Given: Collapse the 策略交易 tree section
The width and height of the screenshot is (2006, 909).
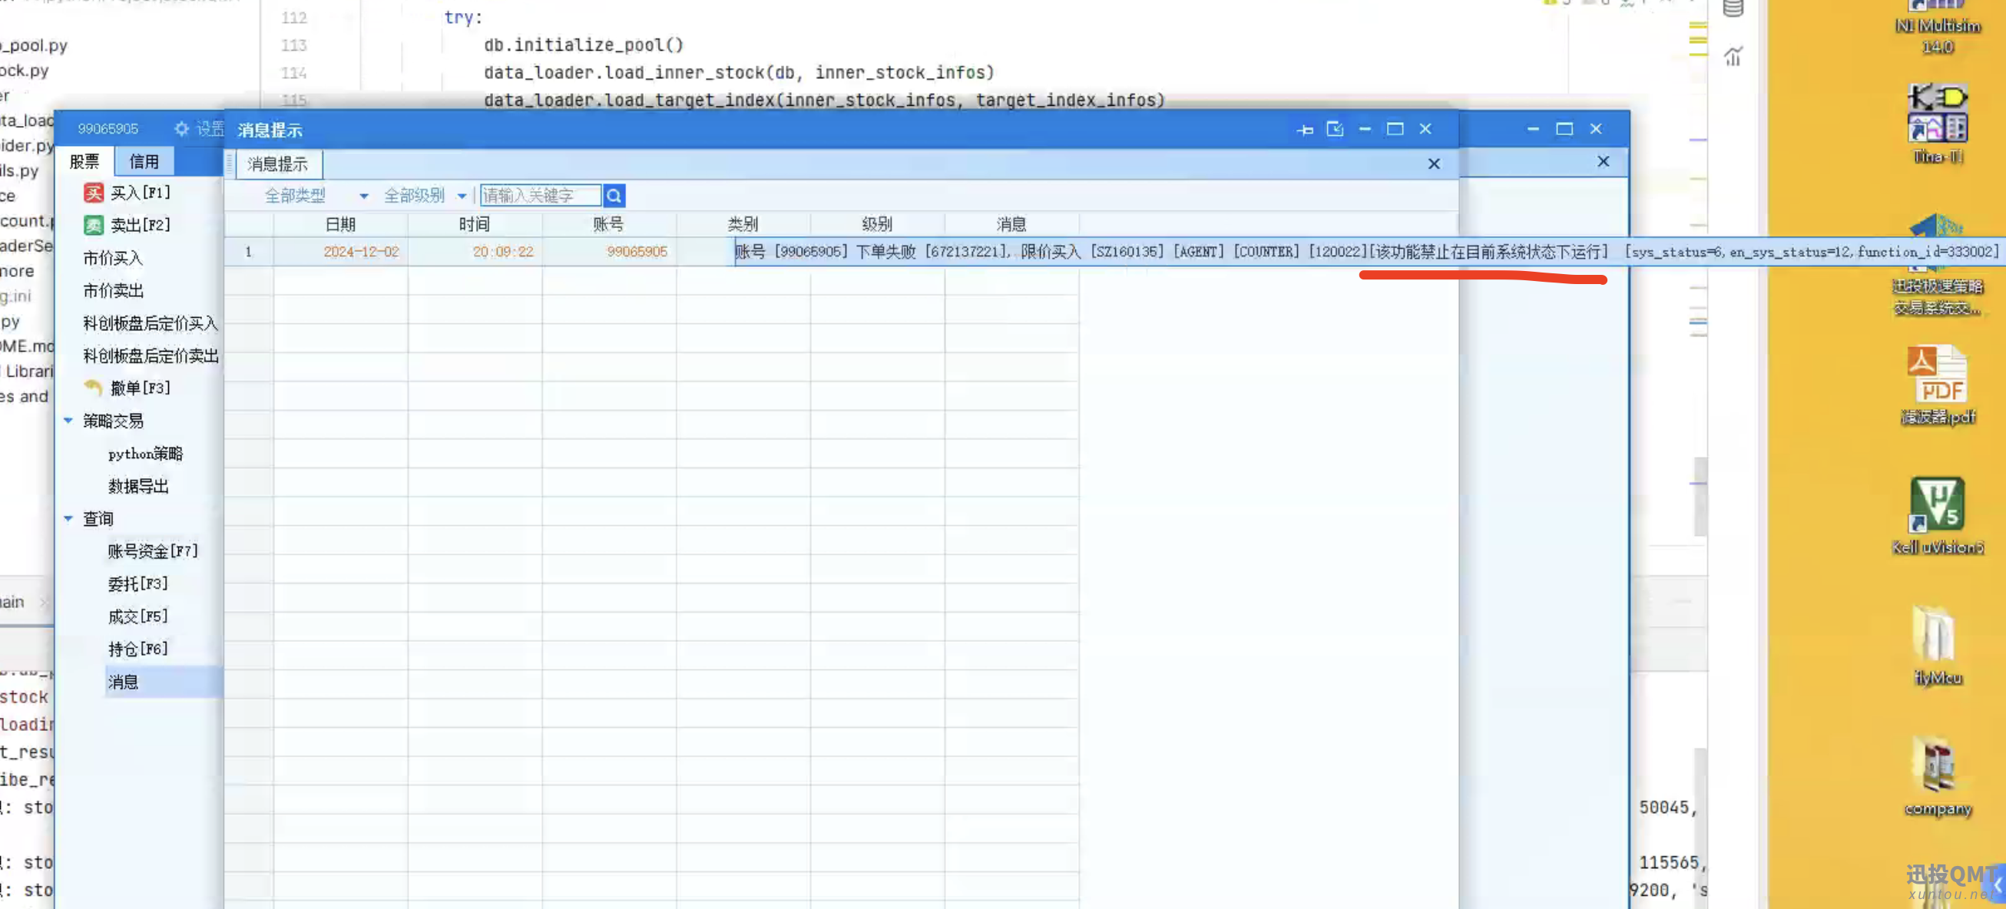Looking at the screenshot, I should click(x=68, y=420).
